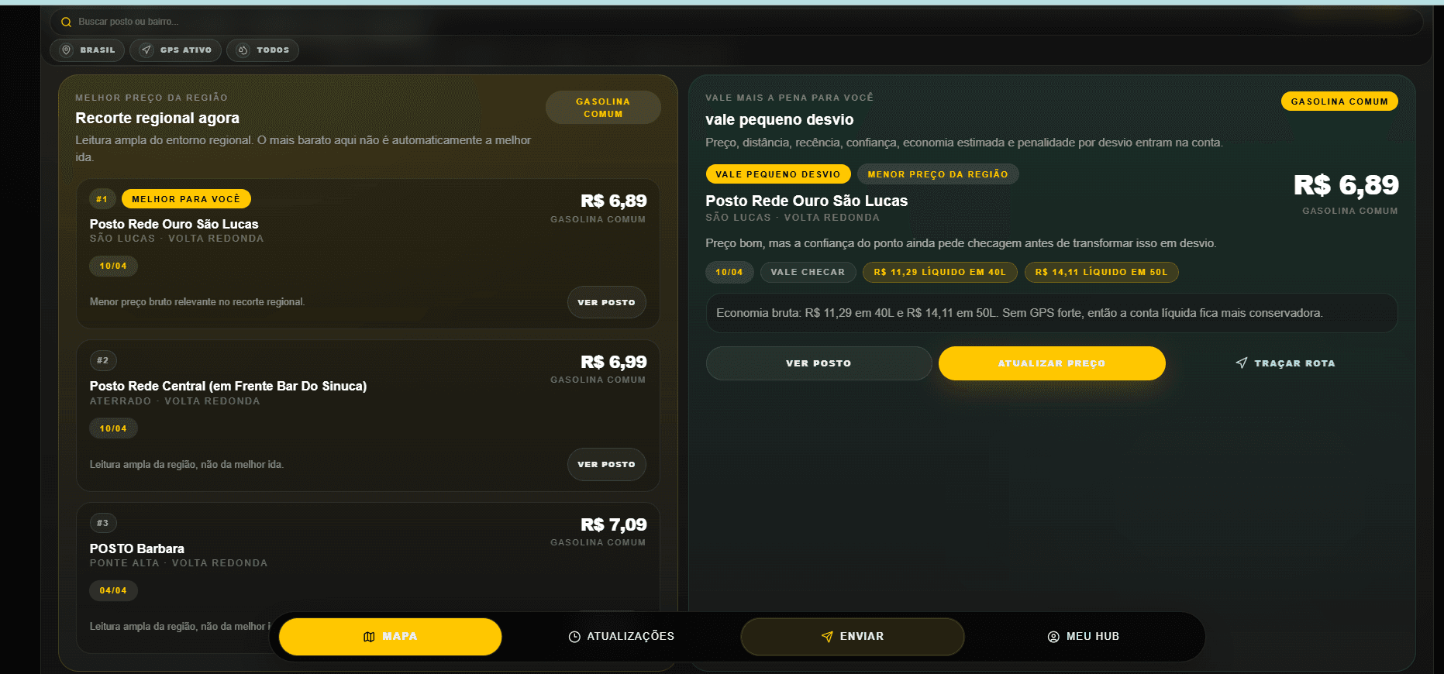Click the 'Aterrado · Volta Redonda' location text

click(x=175, y=401)
